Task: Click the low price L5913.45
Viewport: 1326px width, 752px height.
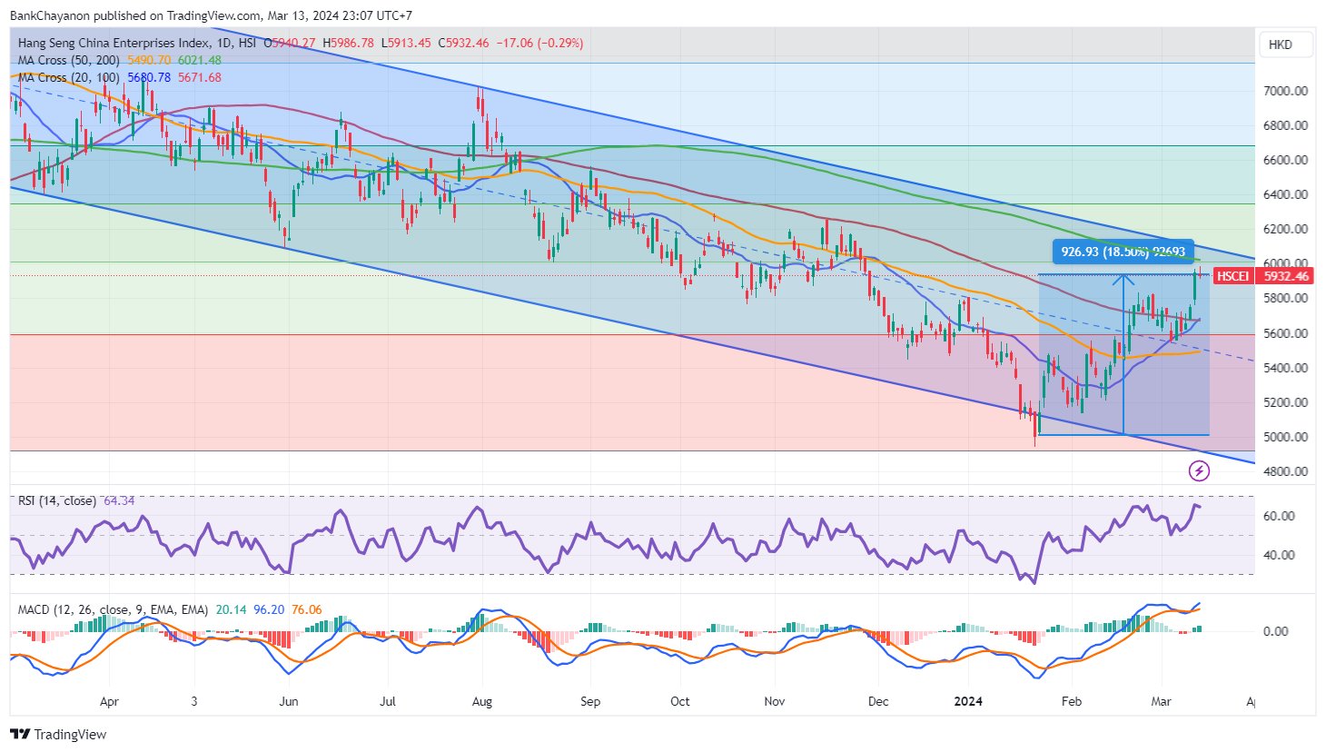Action: [406, 43]
